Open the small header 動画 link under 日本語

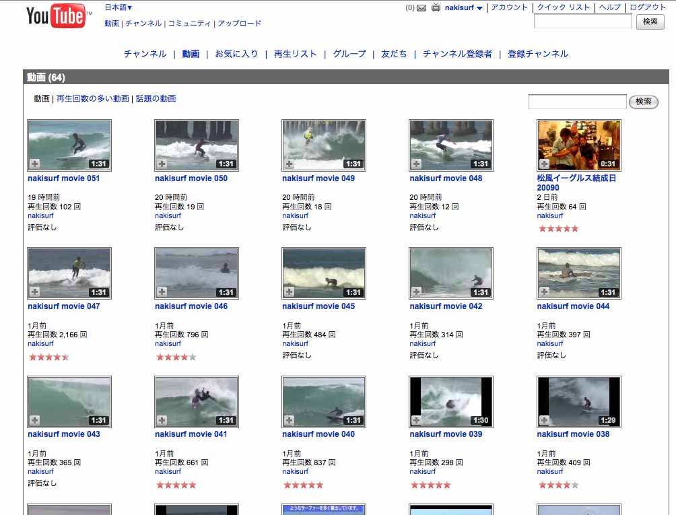coord(112,24)
